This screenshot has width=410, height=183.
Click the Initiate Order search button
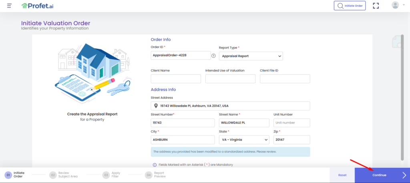350,6
